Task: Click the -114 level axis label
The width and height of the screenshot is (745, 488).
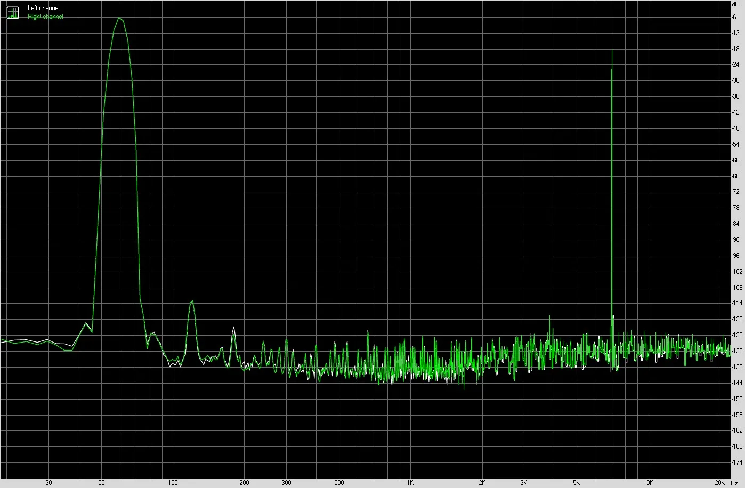Action: tap(737, 304)
